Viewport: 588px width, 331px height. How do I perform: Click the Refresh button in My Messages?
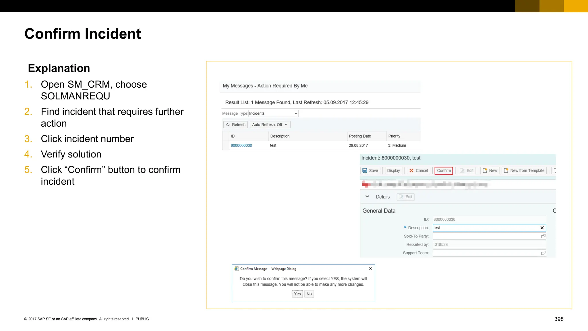(x=235, y=125)
